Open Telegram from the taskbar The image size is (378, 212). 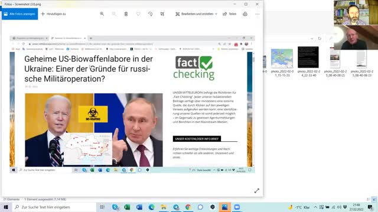176,207
